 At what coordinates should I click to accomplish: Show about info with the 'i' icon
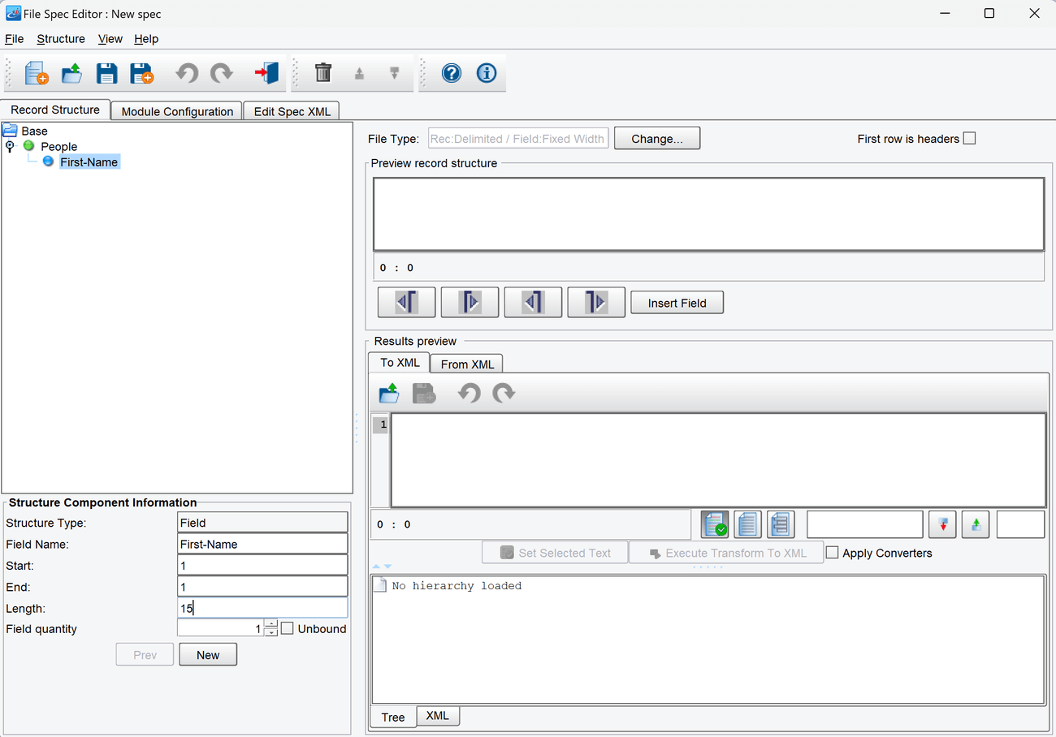[487, 73]
